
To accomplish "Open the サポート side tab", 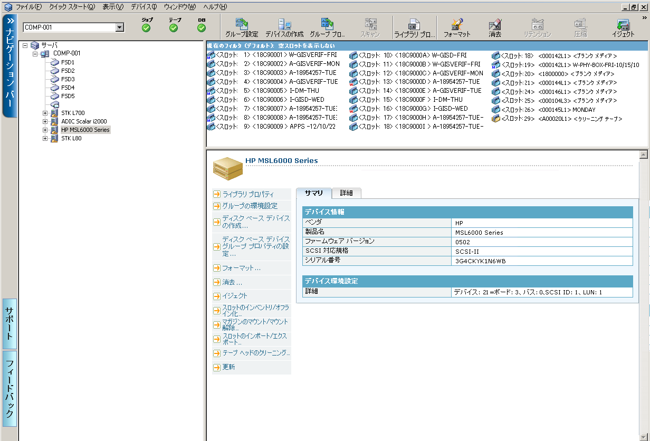I will tap(9, 324).
